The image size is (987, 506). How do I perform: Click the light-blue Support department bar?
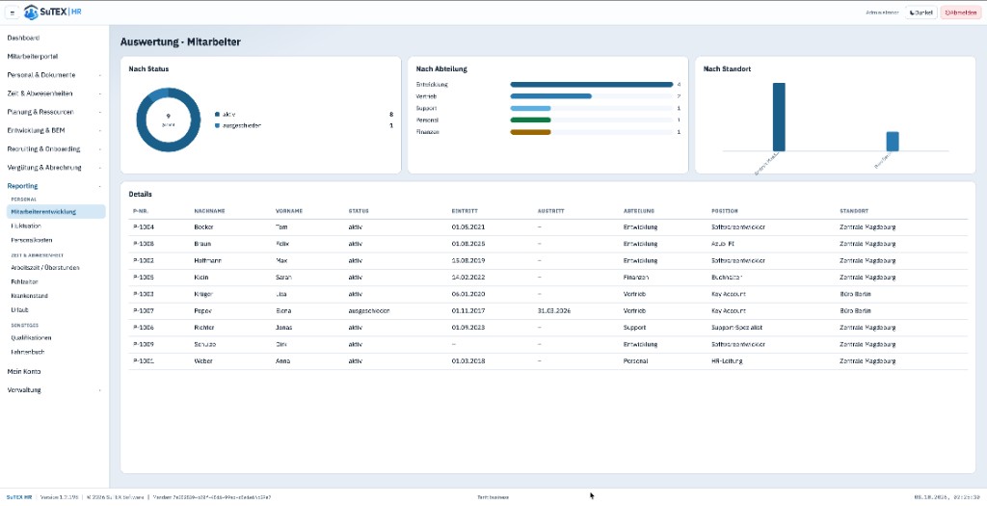pos(531,108)
